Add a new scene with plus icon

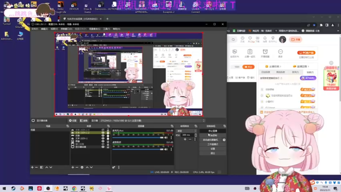click(32, 167)
